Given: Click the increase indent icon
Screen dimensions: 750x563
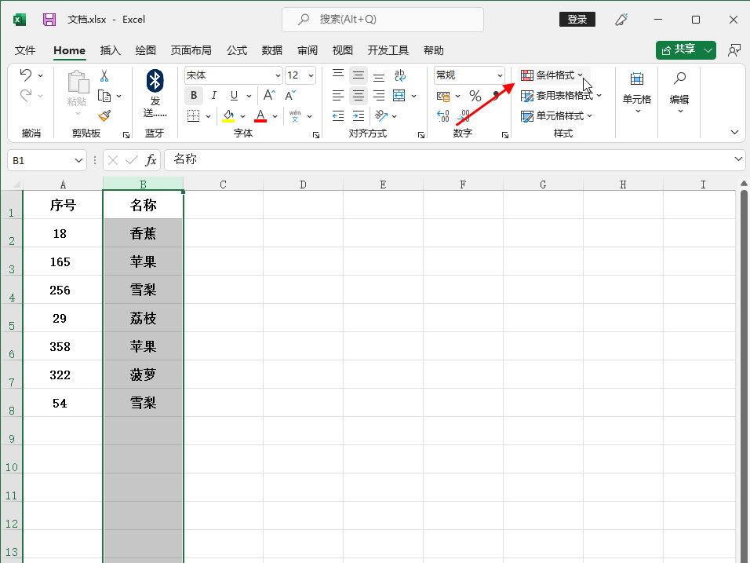Looking at the screenshot, I should coord(359,116).
